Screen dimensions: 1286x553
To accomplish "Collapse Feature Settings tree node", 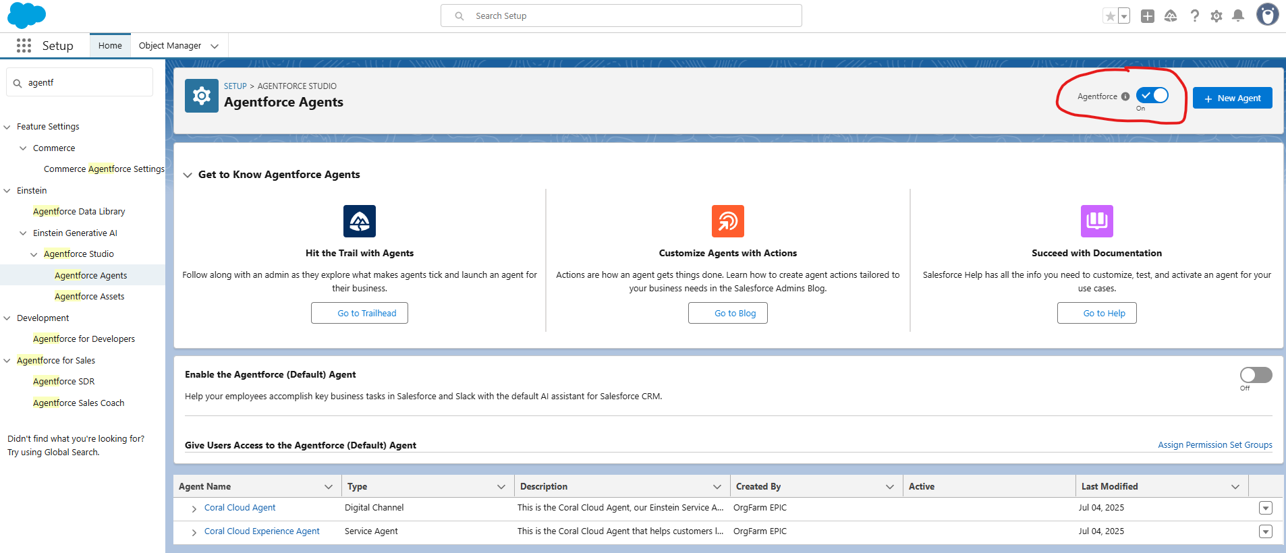I will pyautogui.click(x=7, y=127).
